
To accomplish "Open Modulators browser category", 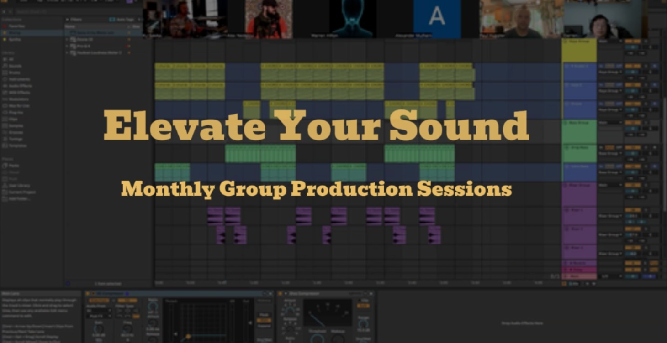I will click(x=18, y=99).
